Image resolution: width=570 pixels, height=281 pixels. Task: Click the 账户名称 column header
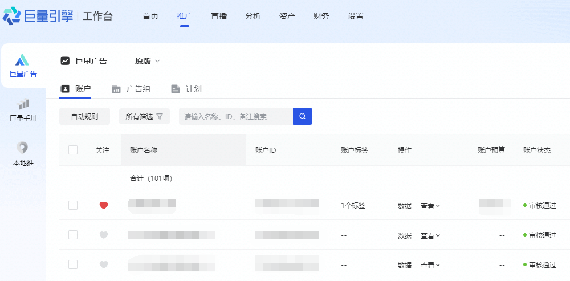pyautogui.click(x=144, y=150)
